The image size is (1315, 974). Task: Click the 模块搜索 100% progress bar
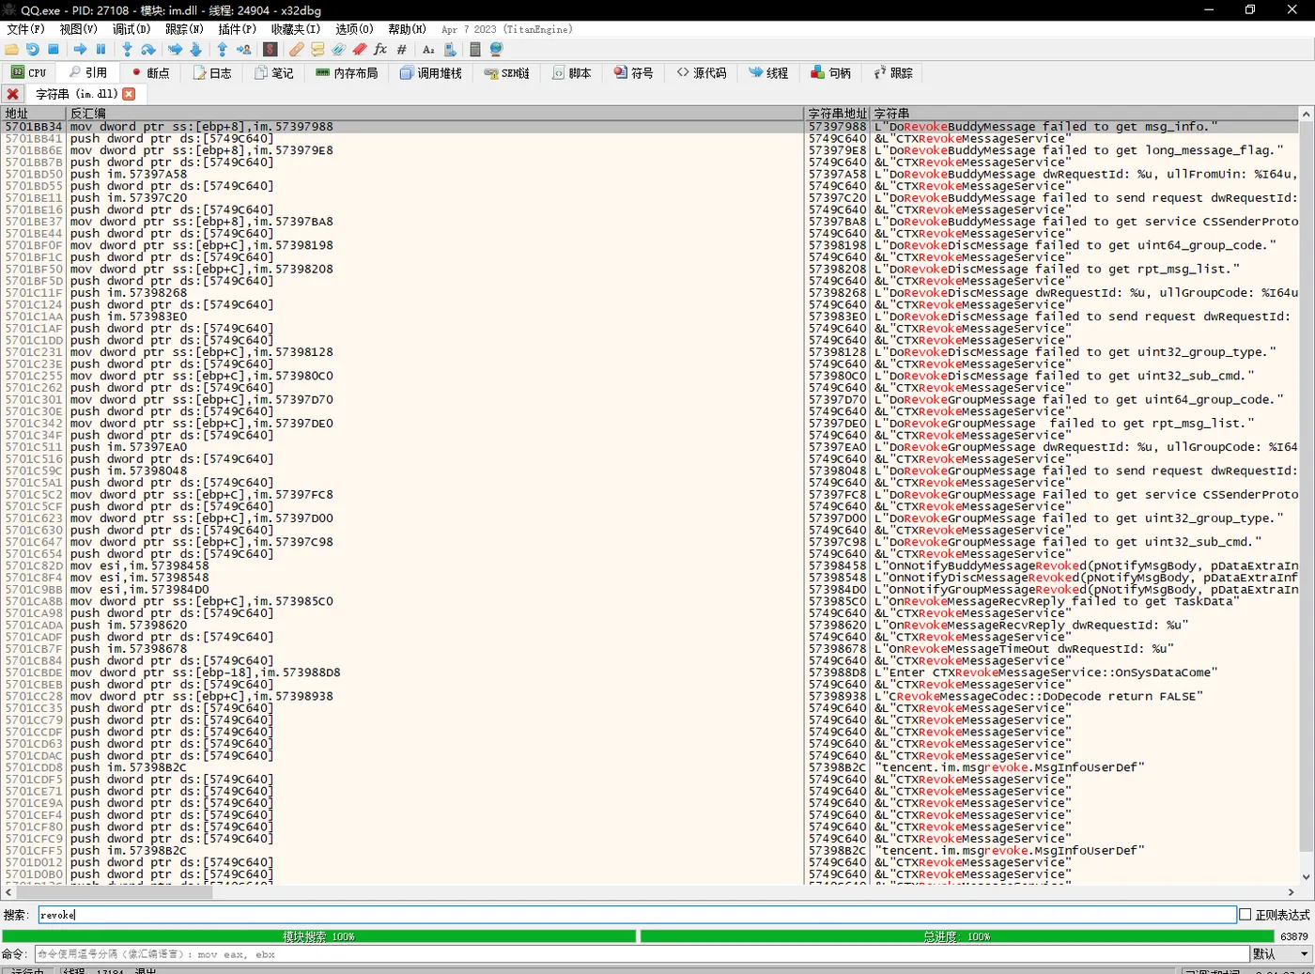(x=319, y=936)
